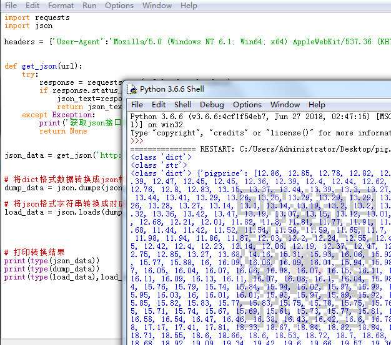Click the '# 打印转换结果' comment line
The height and width of the screenshot is (345, 391).
pos(34,252)
